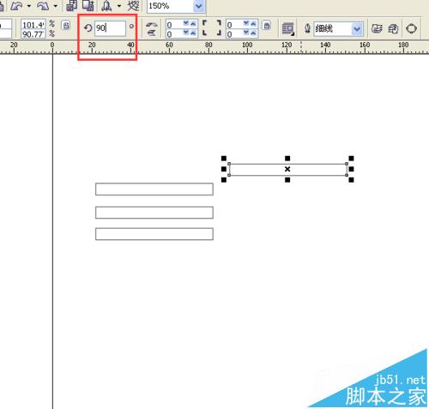The height and width of the screenshot is (409, 429).
Task: Increase the top-left corner roundness value
Action: [193, 23]
